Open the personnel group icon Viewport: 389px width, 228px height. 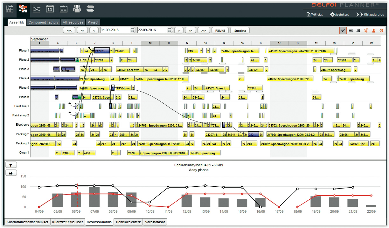click(x=77, y=9)
